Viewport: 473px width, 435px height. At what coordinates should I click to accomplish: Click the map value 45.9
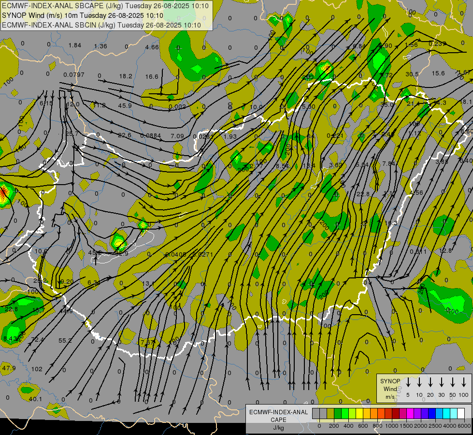125,106
